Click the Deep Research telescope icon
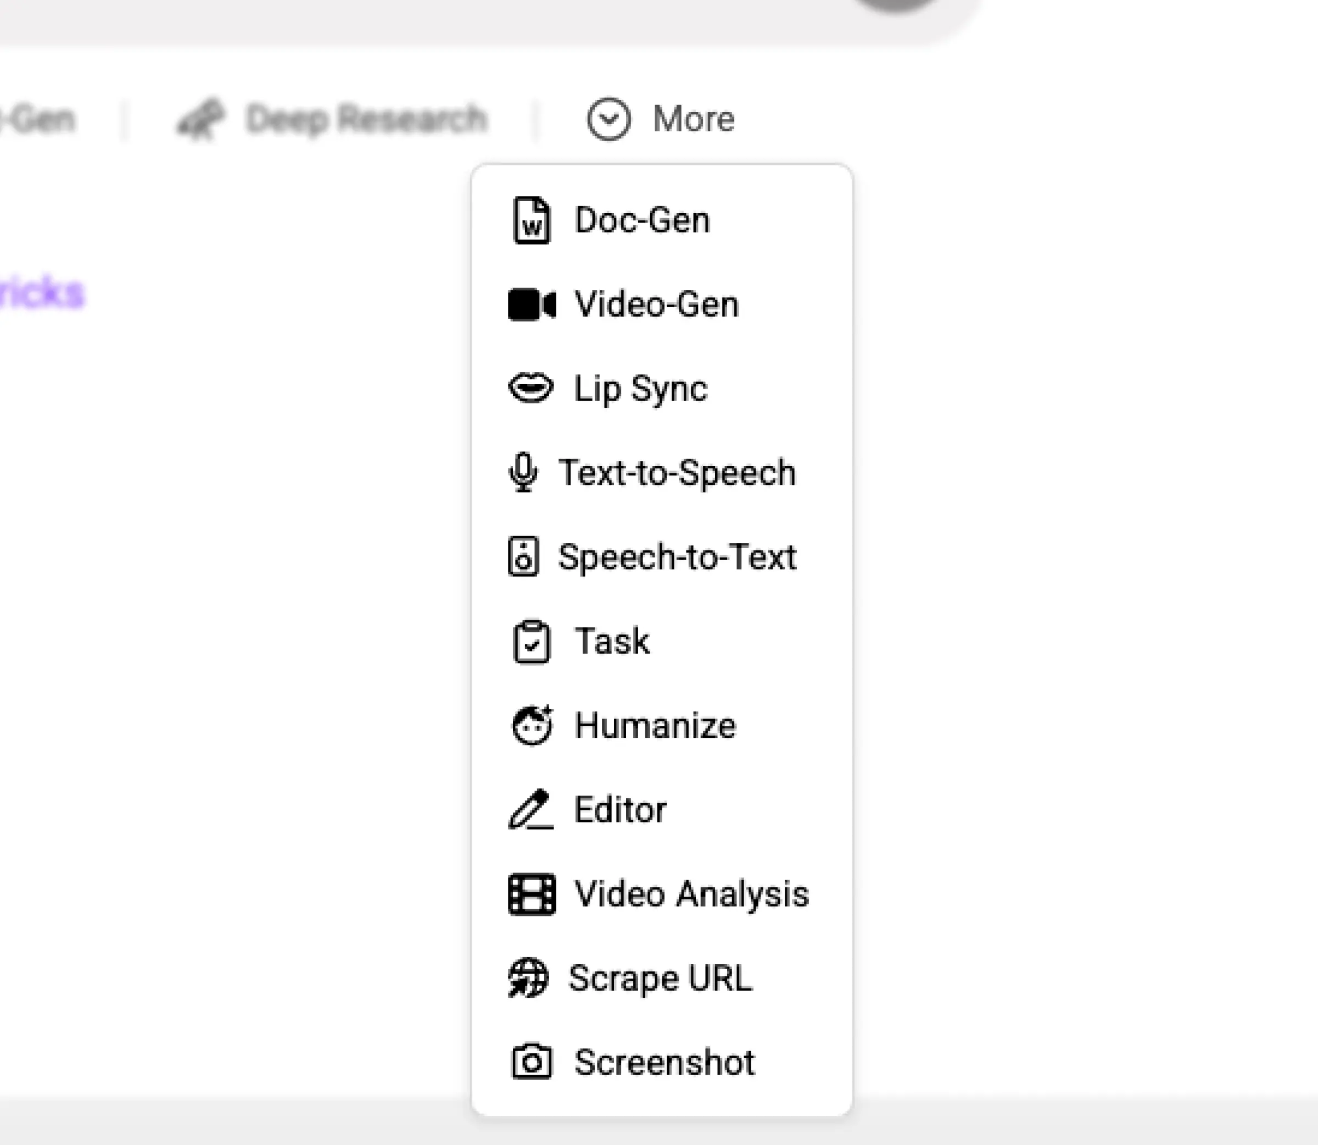The height and width of the screenshot is (1145, 1318). click(x=201, y=119)
